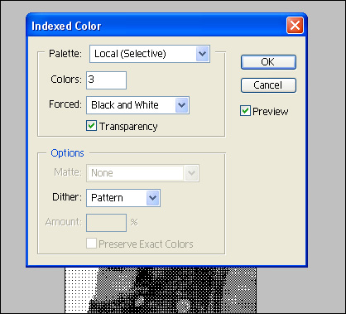Image resolution: width=346 pixels, height=314 pixels.
Task: Click the Amount percent field
Action: [106, 223]
